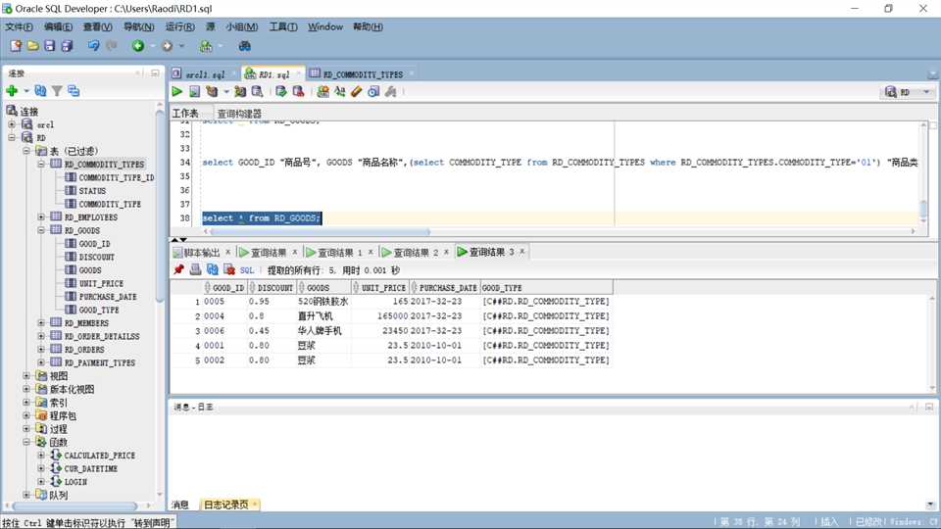Click the SQL worksheet connection icon
941x529 pixels.
click(206, 46)
